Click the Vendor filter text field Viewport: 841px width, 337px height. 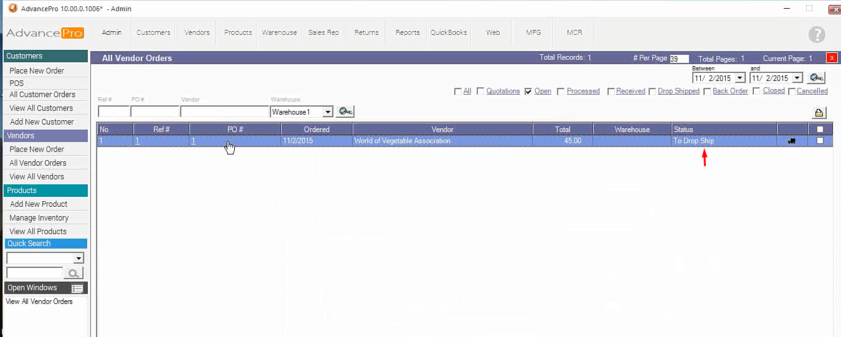point(224,112)
